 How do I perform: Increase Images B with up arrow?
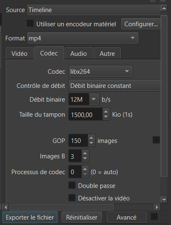[85, 153]
